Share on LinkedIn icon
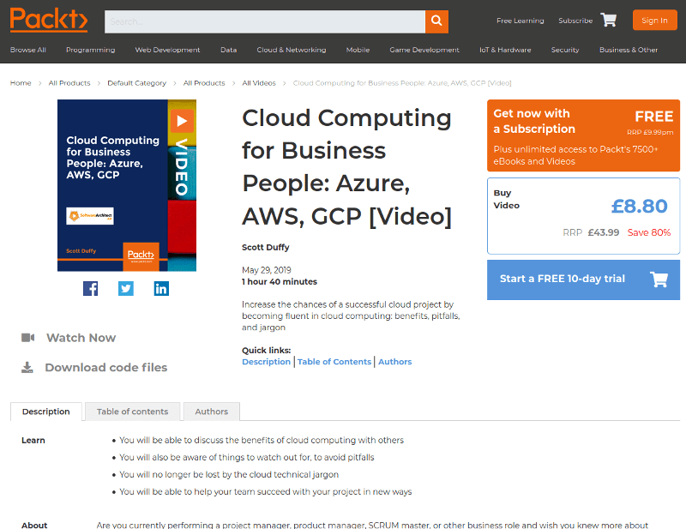The image size is (686, 529). pos(161,288)
